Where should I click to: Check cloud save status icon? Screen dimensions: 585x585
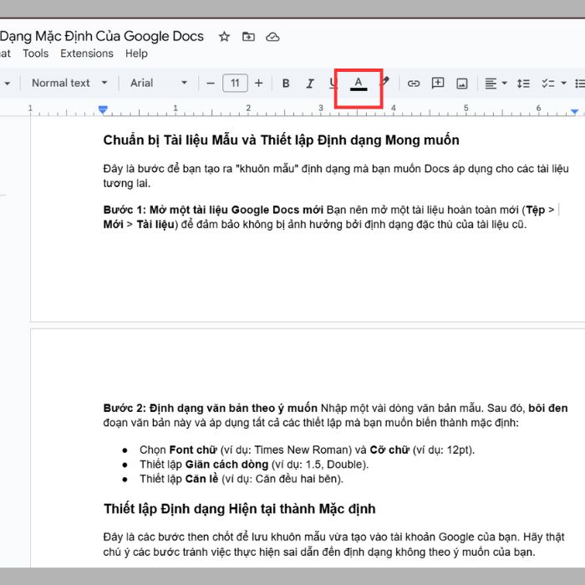click(272, 37)
